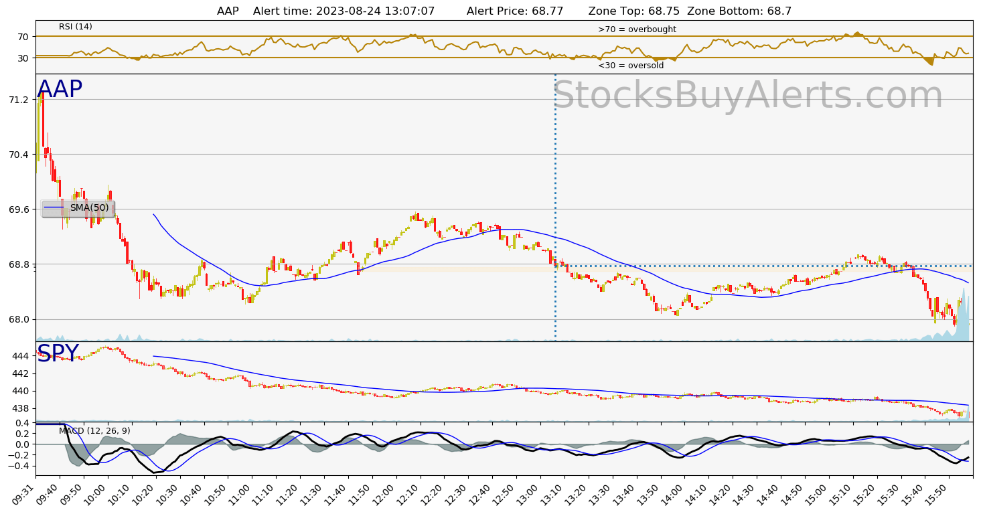Click the '>70 = overbought' annotation
The width and height of the screenshot is (983, 514).
tap(637, 29)
